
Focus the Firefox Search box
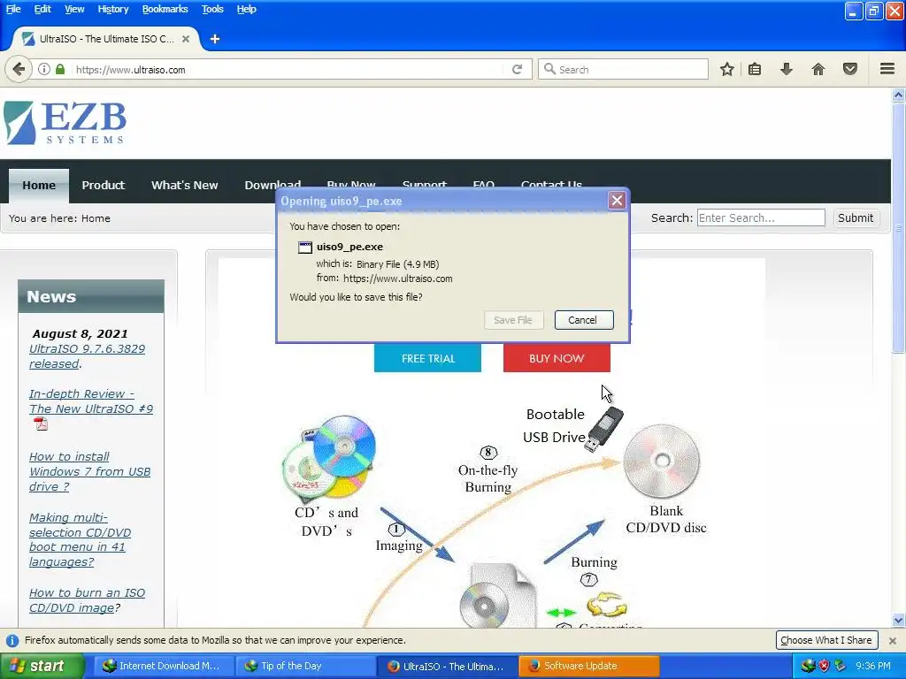click(x=623, y=69)
